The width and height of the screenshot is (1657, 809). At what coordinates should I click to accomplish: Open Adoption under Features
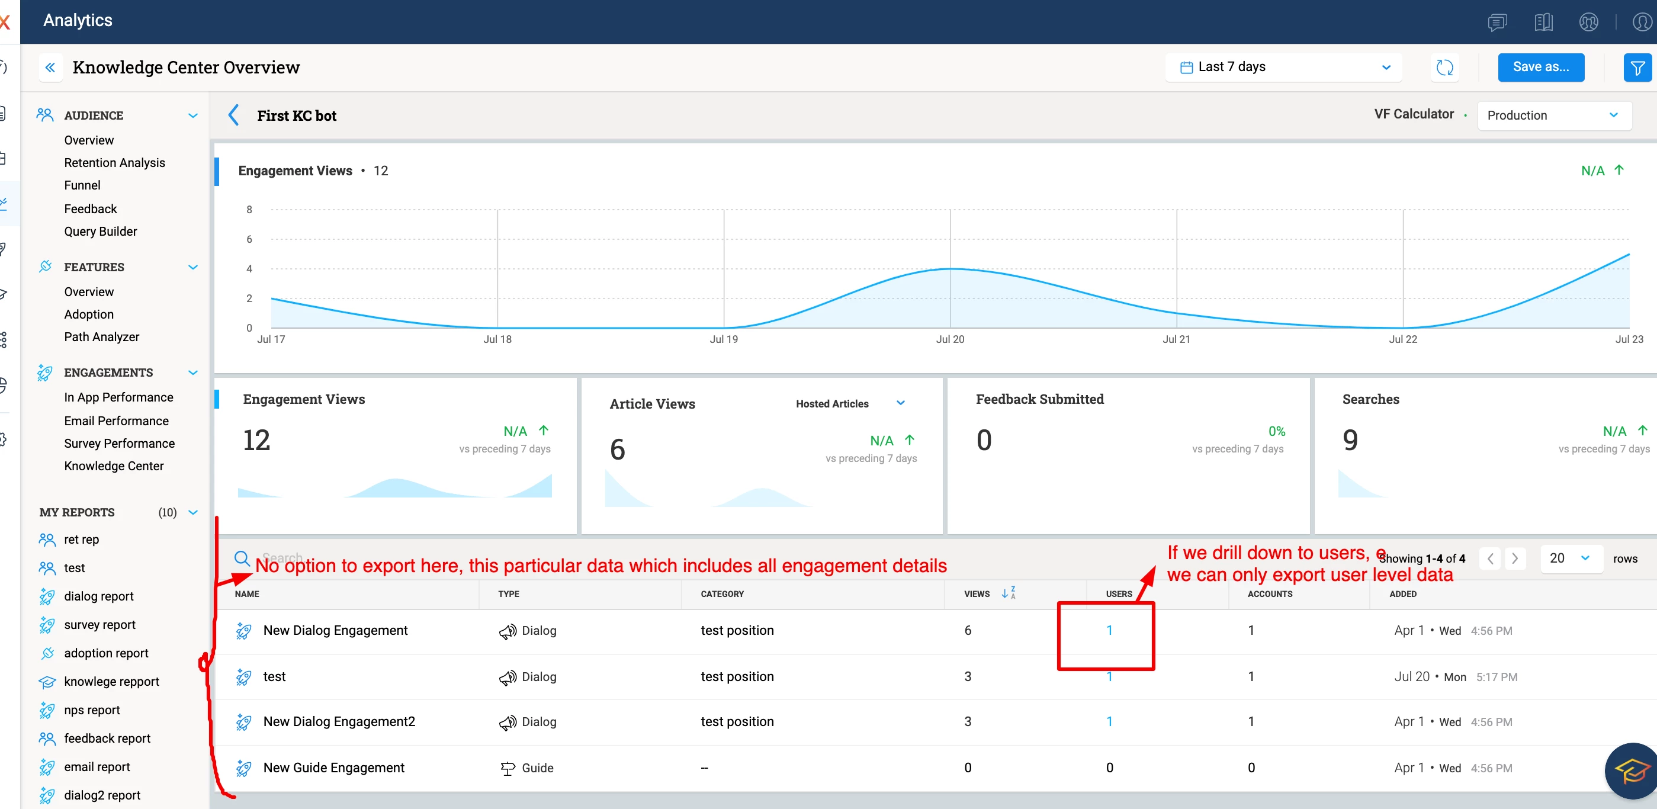point(89,314)
